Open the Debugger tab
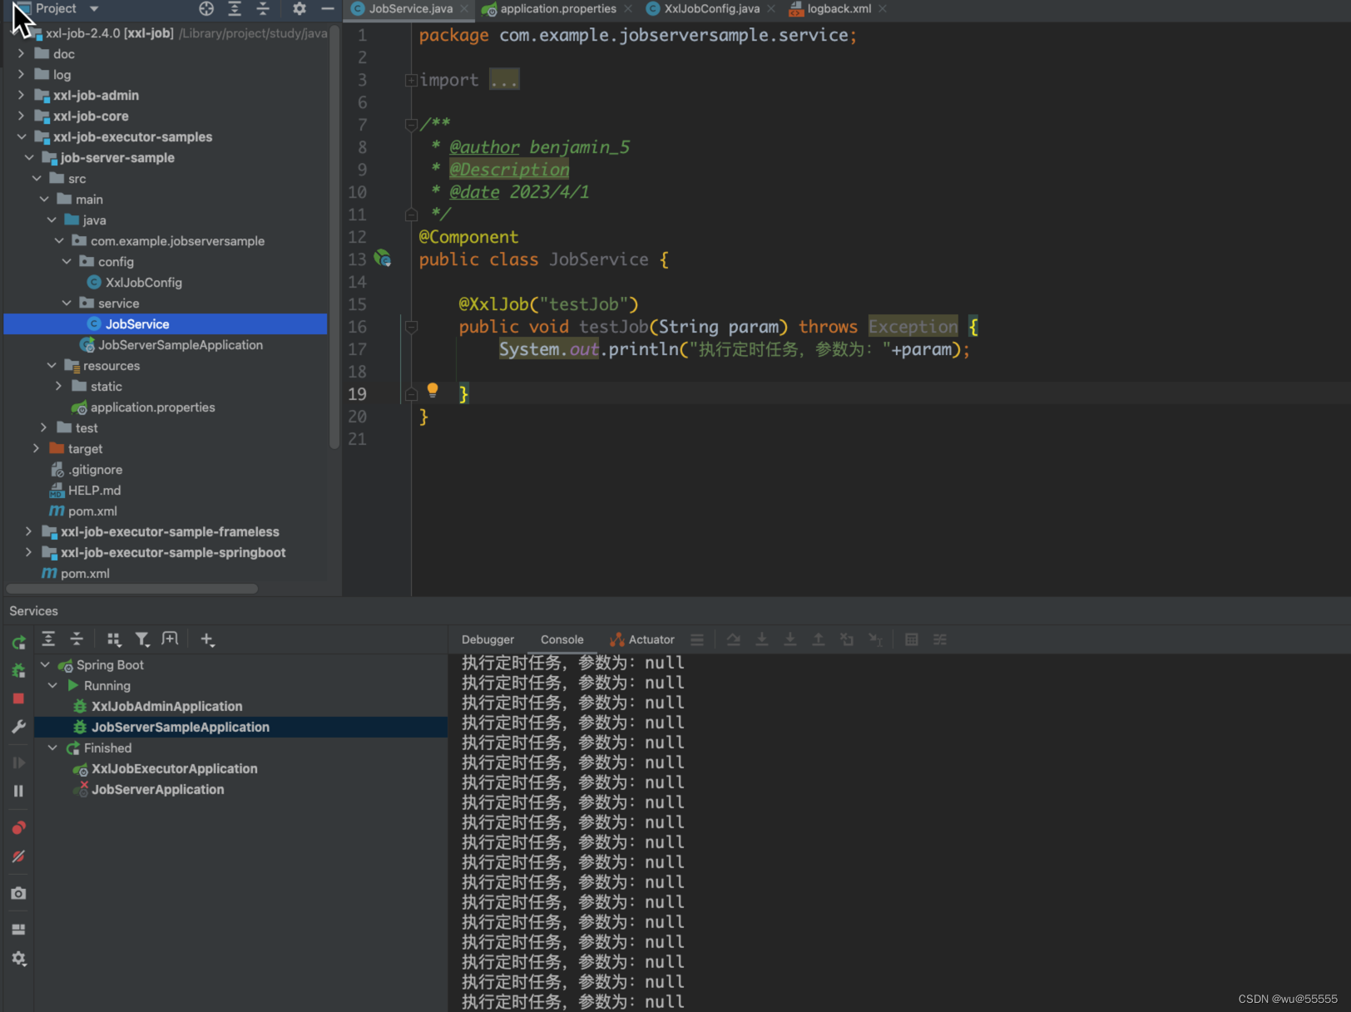This screenshot has width=1351, height=1012. [x=487, y=639]
